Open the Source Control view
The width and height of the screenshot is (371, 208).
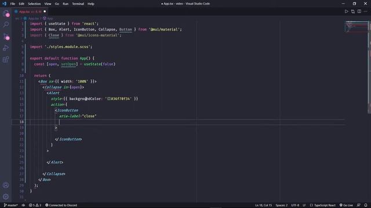(6, 36)
